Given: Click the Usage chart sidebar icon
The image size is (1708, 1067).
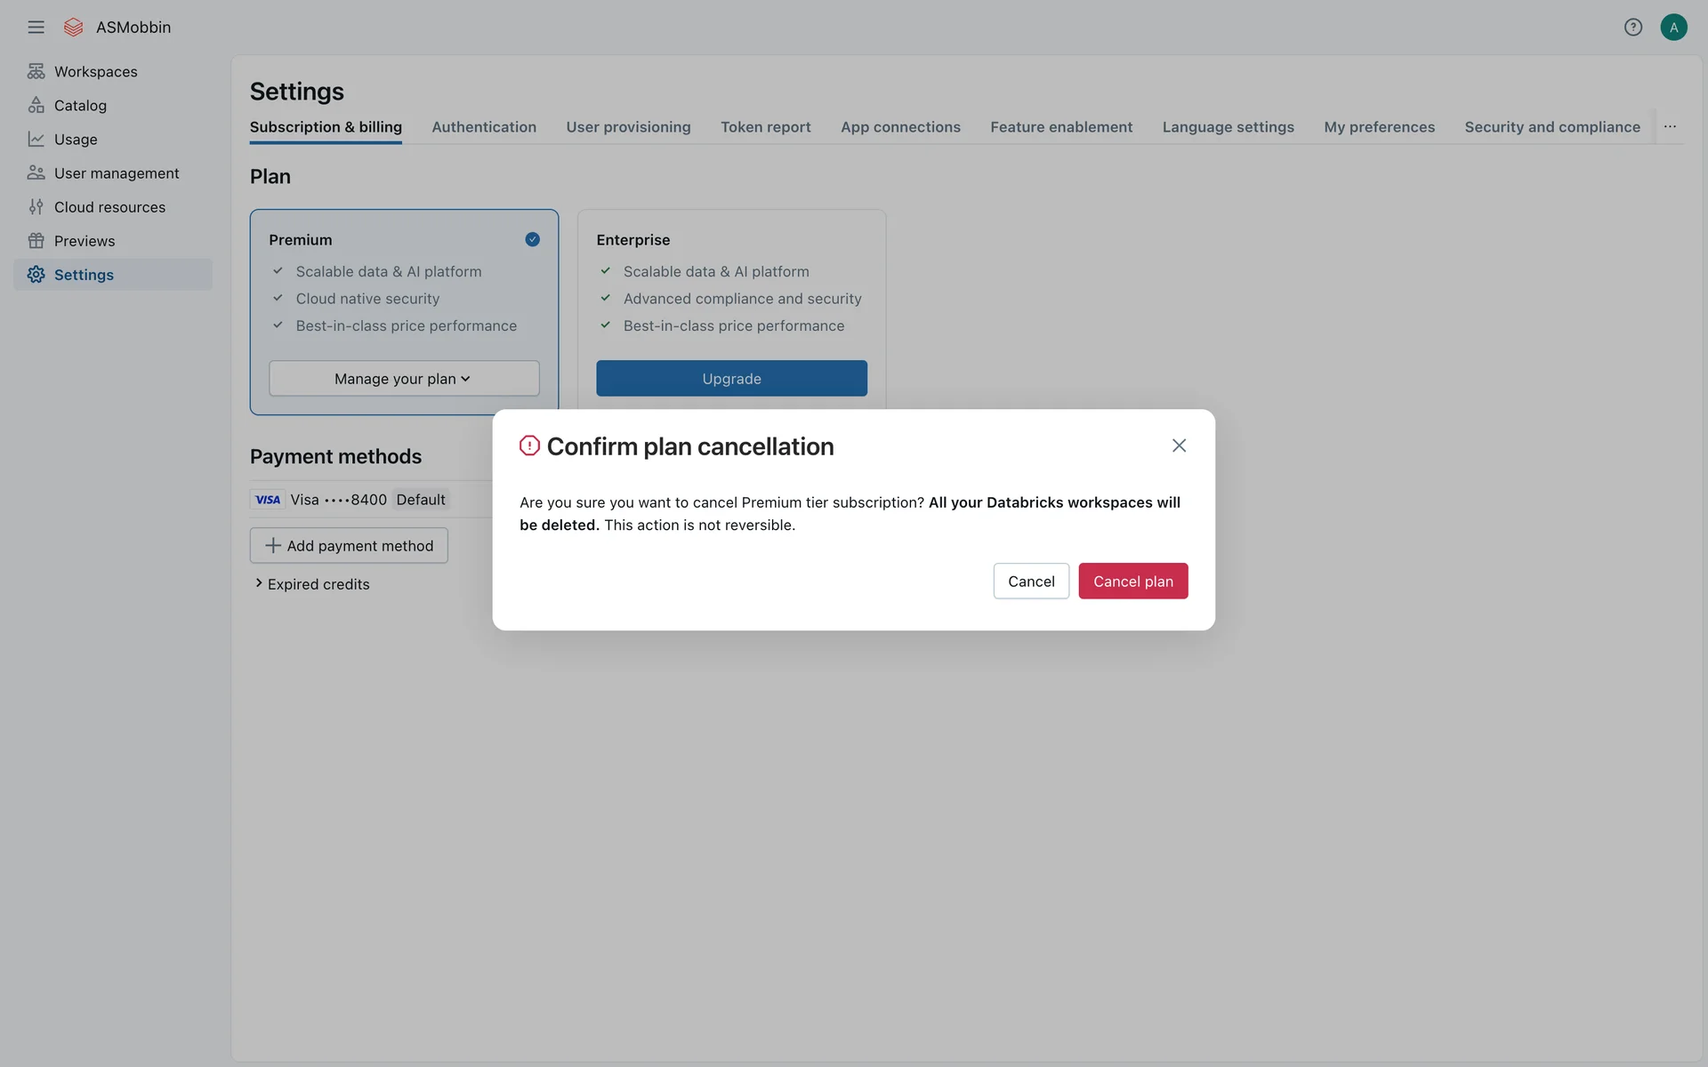Looking at the screenshot, I should tap(36, 139).
